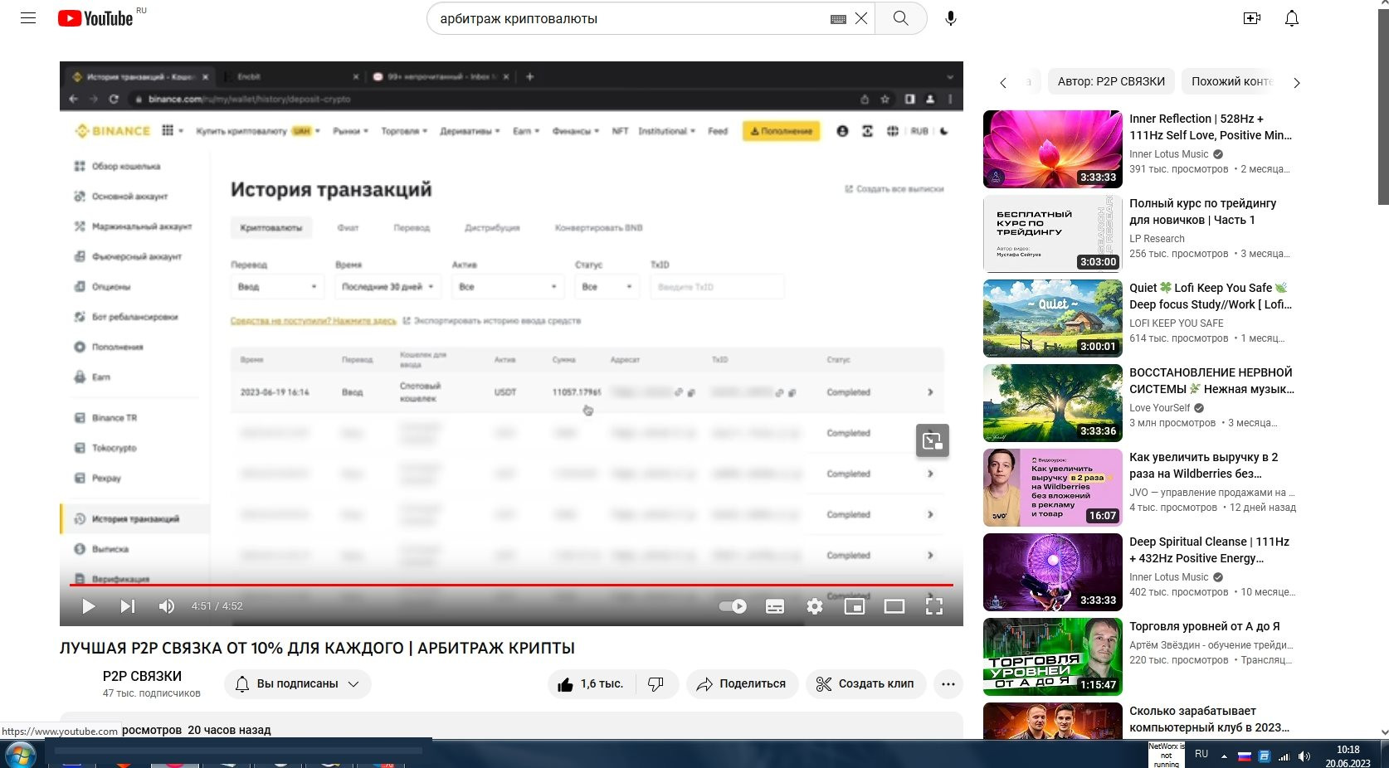The width and height of the screenshot is (1389, 768).
Task: Start voice search with microphone
Action: pos(951,18)
